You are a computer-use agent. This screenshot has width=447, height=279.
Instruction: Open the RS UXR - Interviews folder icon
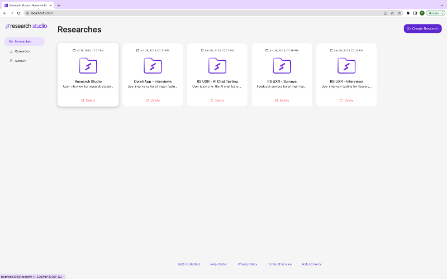[x=346, y=65]
